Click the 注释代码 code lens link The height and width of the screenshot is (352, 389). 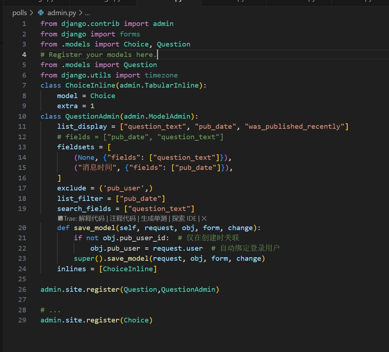click(123, 219)
